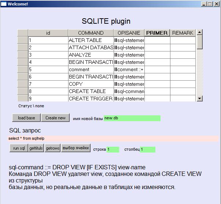Click REMARK cell in COPY row
221x204 pixels.
pos(183,84)
